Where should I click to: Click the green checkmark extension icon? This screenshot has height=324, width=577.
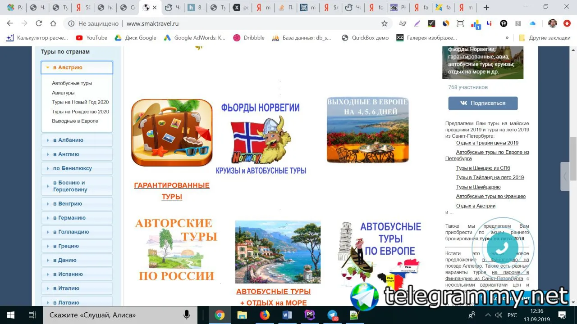(431, 23)
